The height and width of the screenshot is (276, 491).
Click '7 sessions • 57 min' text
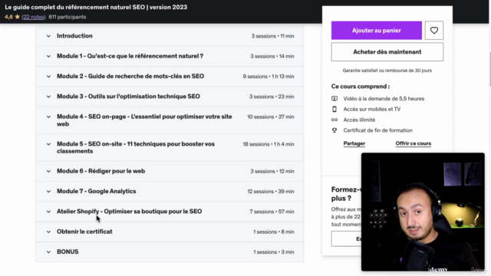[x=272, y=212]
